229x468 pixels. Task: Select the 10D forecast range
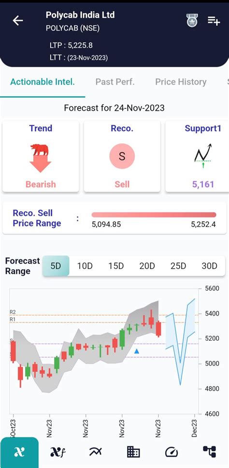click(x=85, y=266)
